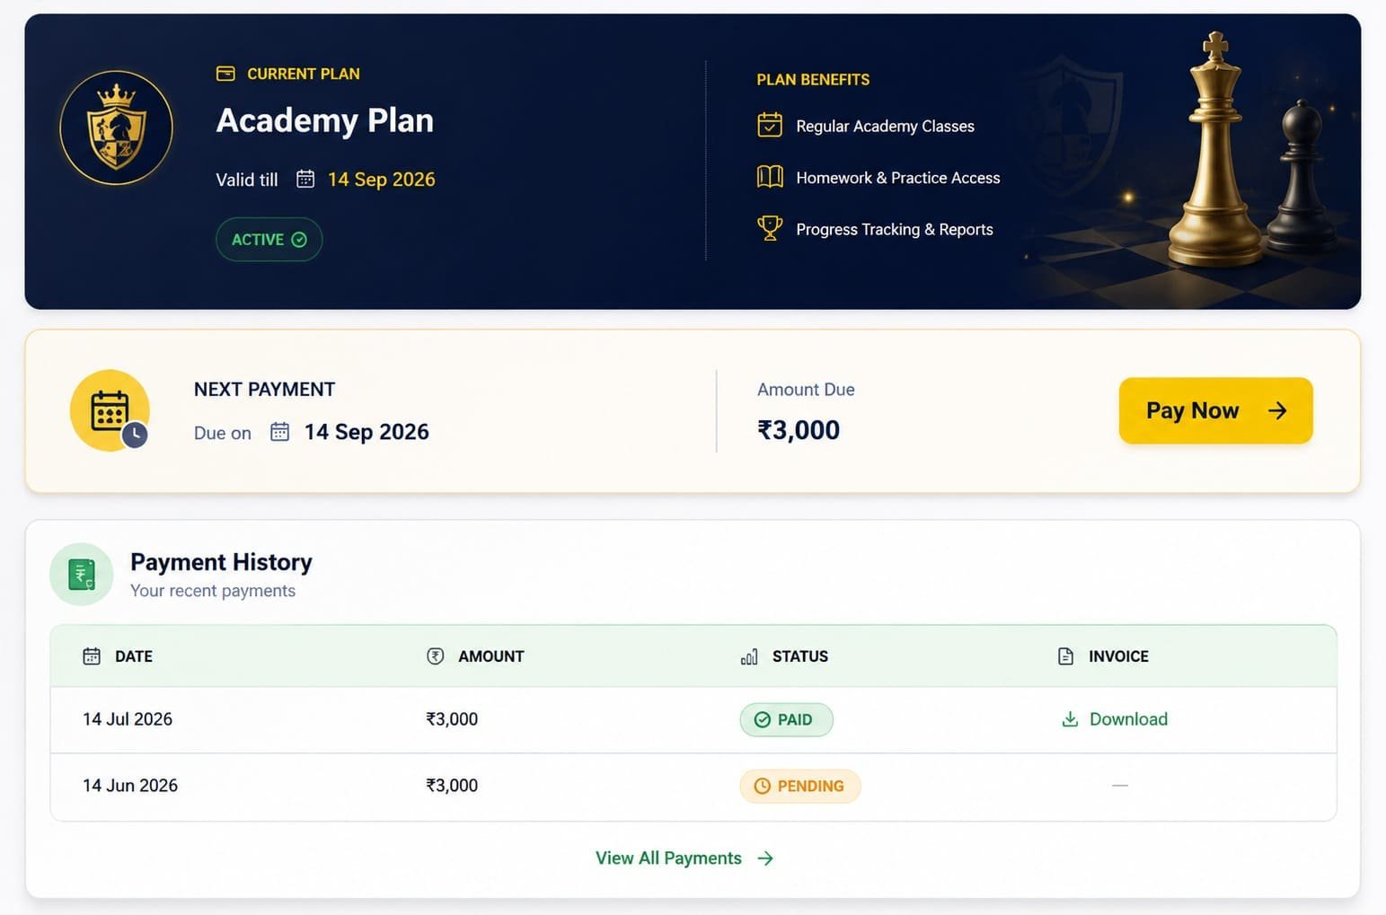
Task: Click the Amount Due ₹3,000 value
Action: click(x=799, y=430)
